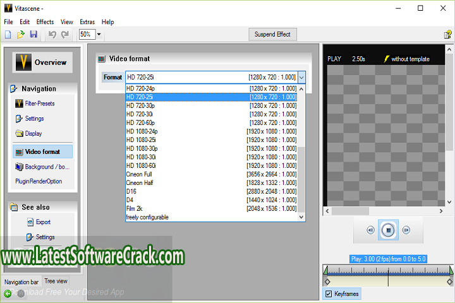Step forward one frame in preview
The height and width of the screenshot is (303, 455).
click(x=406, y=230)
